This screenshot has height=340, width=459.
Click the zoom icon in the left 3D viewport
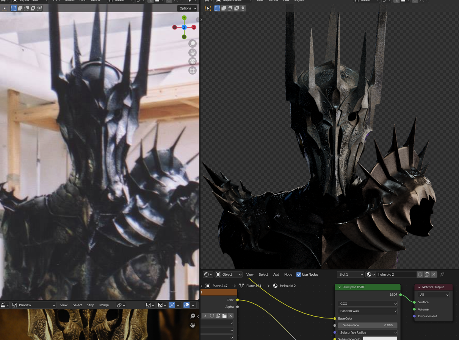point(193,44)
